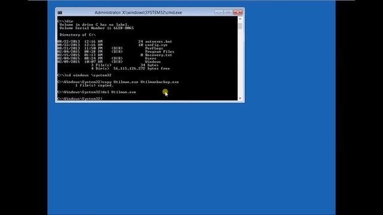Image resolution: width=383 pixels, height=215 pixels.
Task: Click the 'Volume in drive C has no label' line
Action: [x=95, y=24]
